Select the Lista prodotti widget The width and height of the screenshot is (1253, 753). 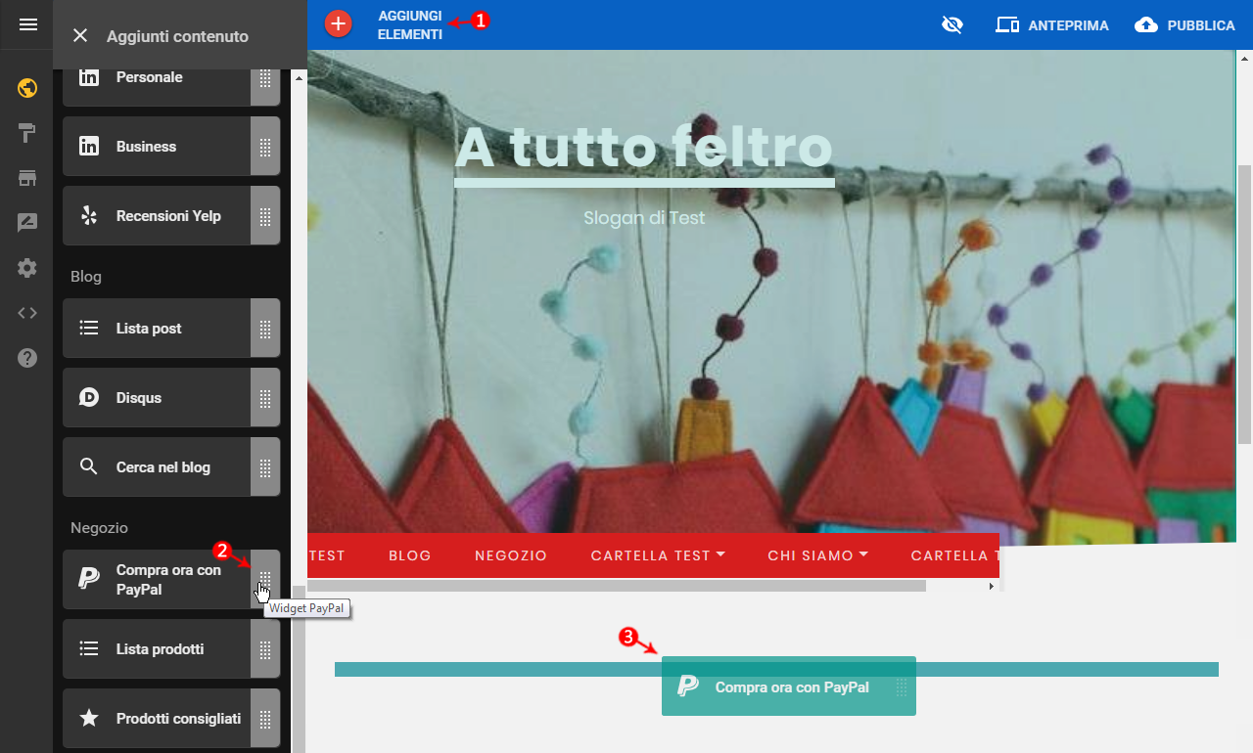(x=158, y=649)
